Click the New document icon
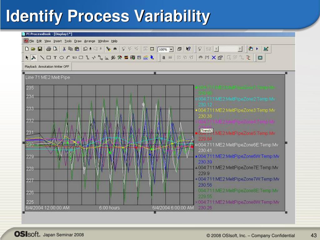The image size is (320, 240). point(27,49)
